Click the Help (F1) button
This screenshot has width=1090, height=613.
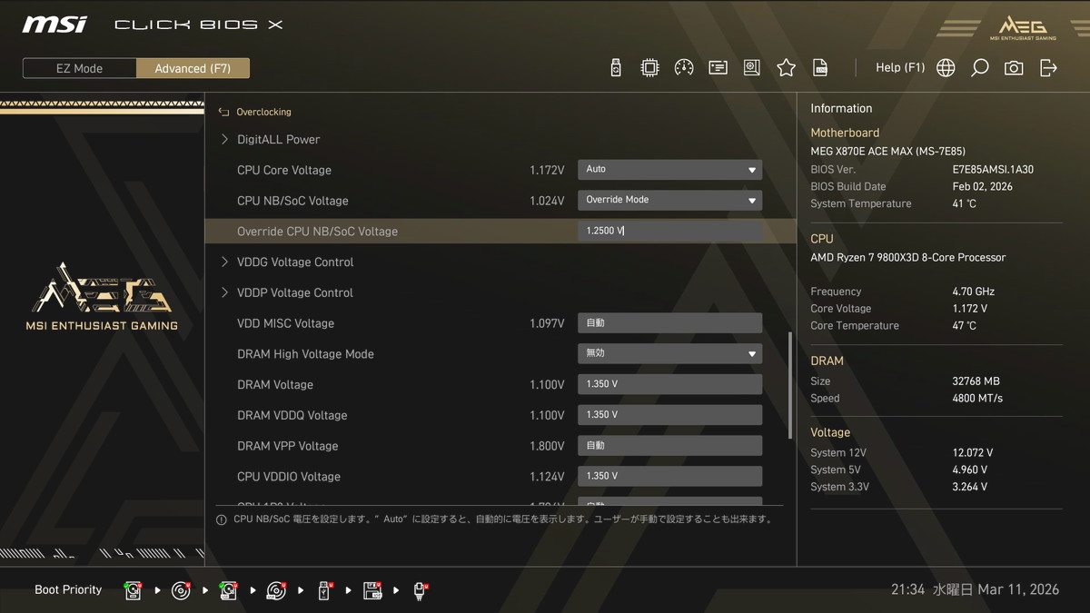[x=899, y=68]
